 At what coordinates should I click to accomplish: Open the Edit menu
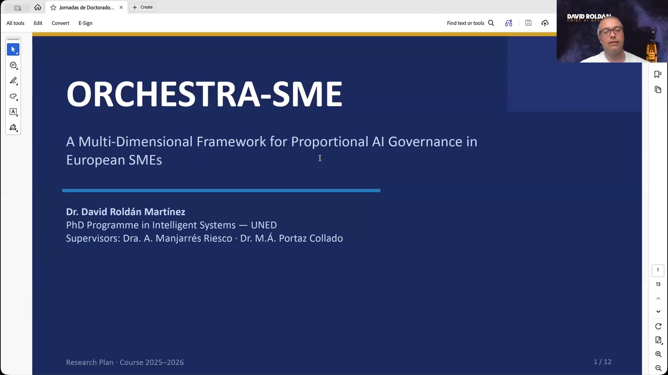[x=38, y=23]
